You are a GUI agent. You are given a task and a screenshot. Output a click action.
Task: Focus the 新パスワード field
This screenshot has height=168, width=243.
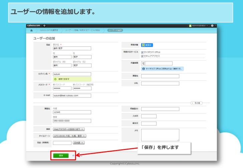[x=62, y=88]
